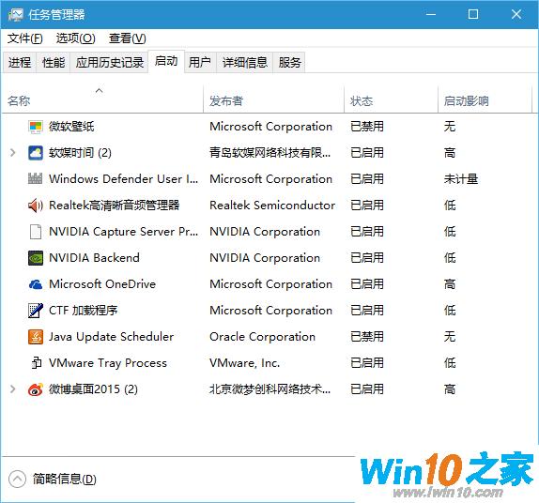Image resolution: width=539 pixels, height=503 pixels.
Task: Open the 性能 tab
Action: pyautogui.click(x=54, y=63)
